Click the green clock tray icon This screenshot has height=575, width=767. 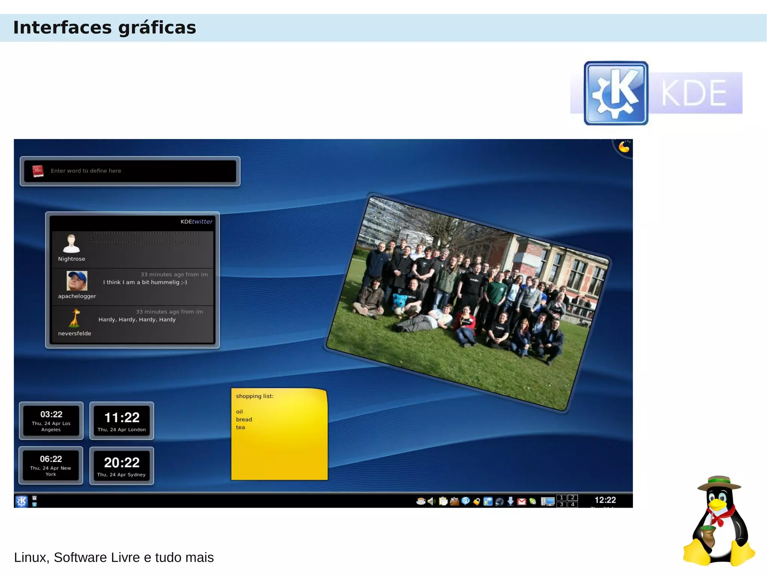(533, 502)
